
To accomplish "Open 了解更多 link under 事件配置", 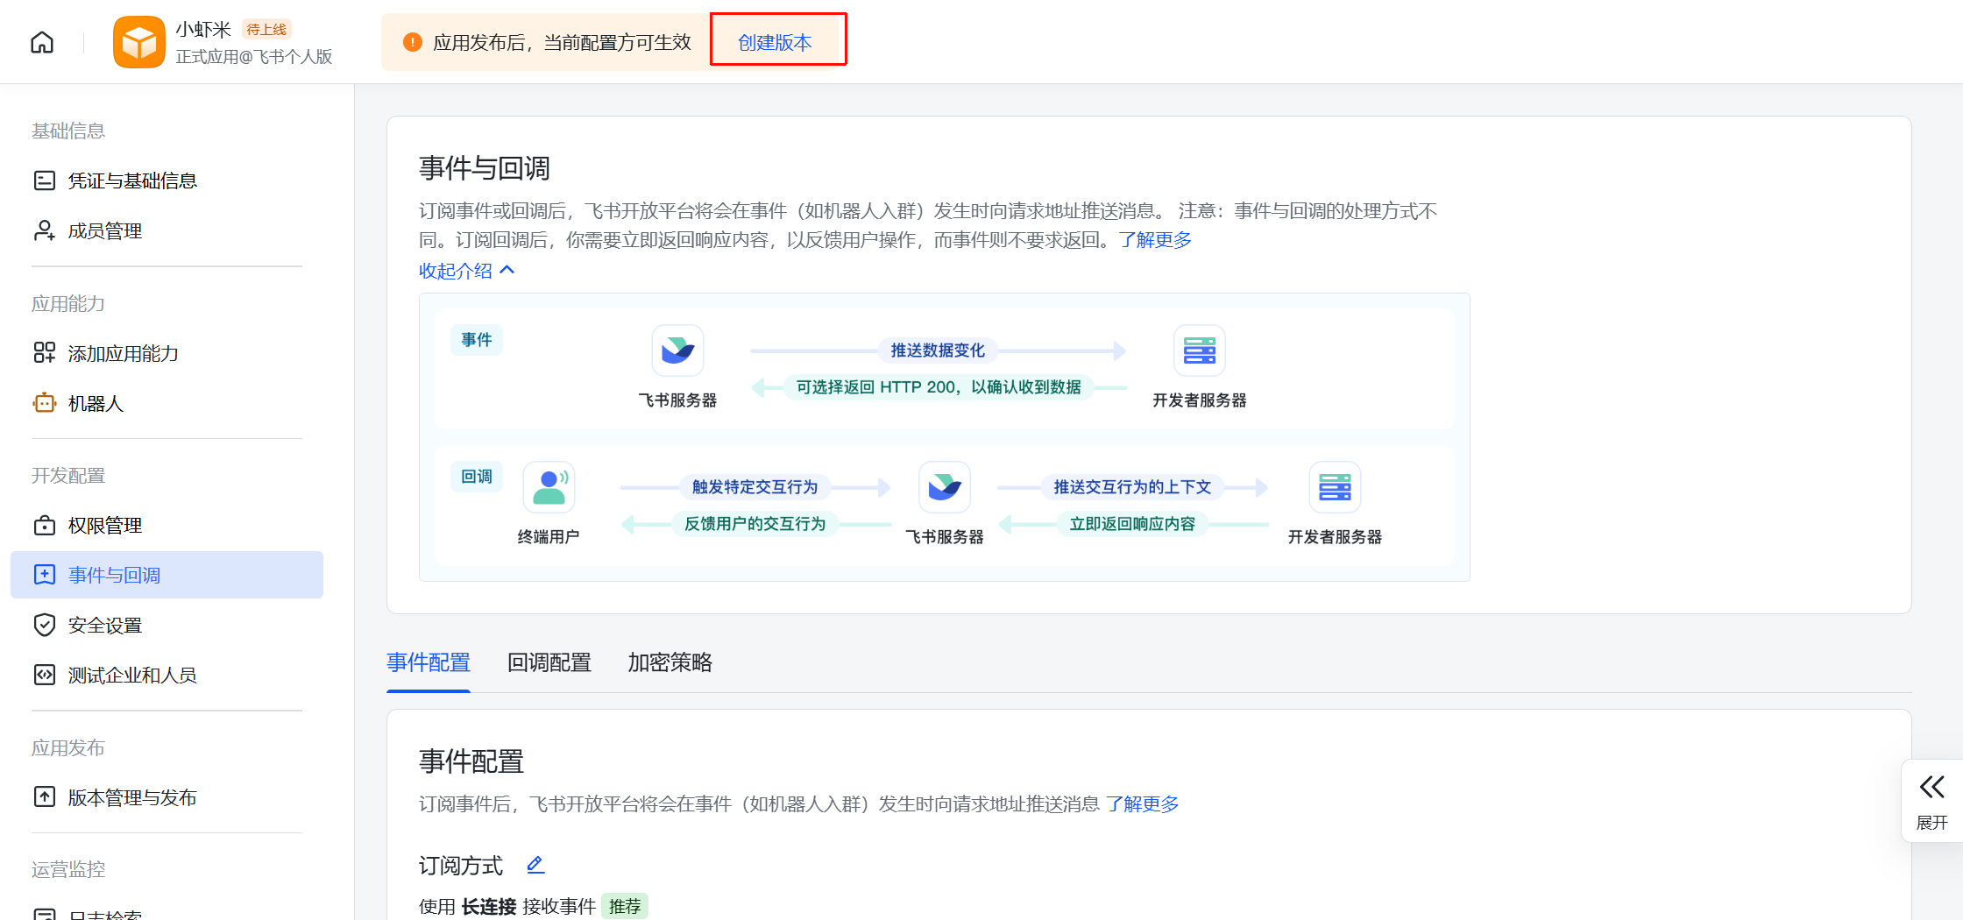I will tap(1142, 804).
